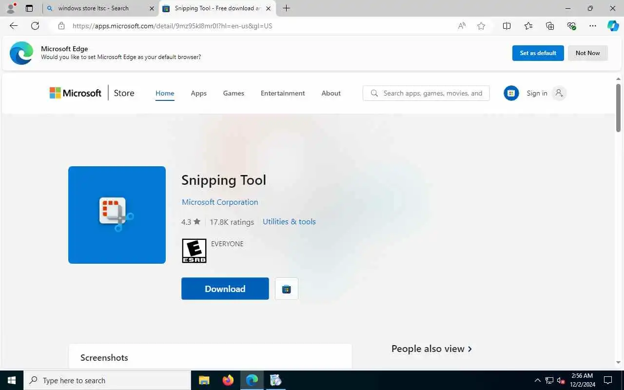624x390 pixels.
Task: Open the Apps navigation item
Action: tap(198, 93)
